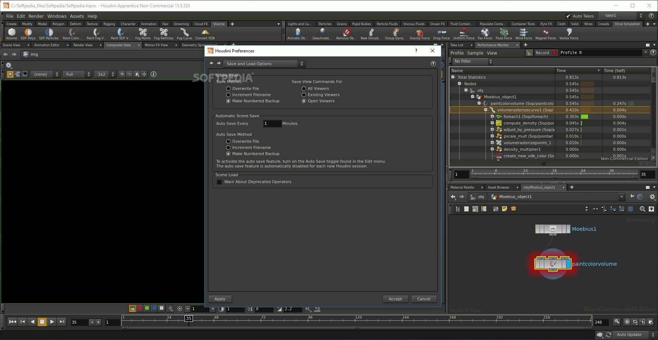Select the SDF Particles shelf tool
The image size is (658, 340).
tap(49, 34)
